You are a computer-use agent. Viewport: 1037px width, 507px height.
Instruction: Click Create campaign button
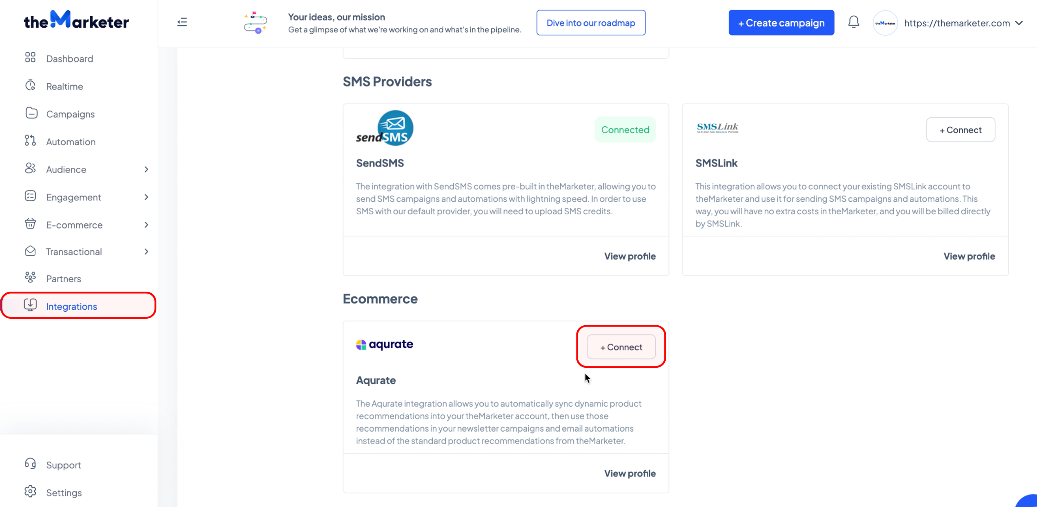point(781,23)
